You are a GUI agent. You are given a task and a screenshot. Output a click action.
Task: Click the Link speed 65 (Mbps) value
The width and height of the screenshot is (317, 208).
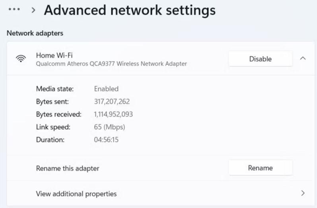(x=109, y=127)
